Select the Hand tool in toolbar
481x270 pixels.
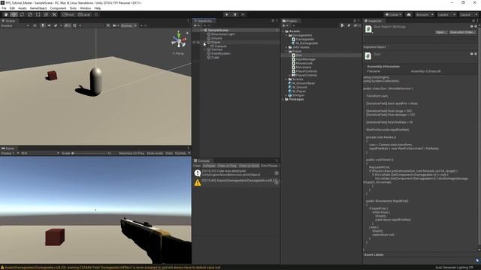tap(6, 15)
